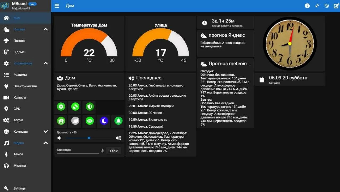Click the SEND button
Image resolution: width=340 pixels, height=192 pixels.
tap(114, 151)
